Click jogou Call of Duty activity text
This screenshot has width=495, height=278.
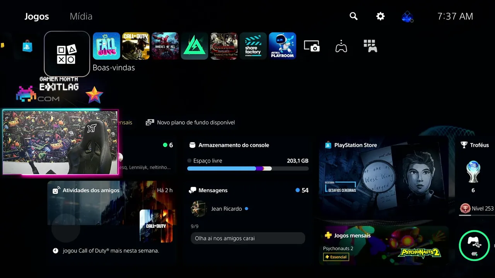coord(111,251)
